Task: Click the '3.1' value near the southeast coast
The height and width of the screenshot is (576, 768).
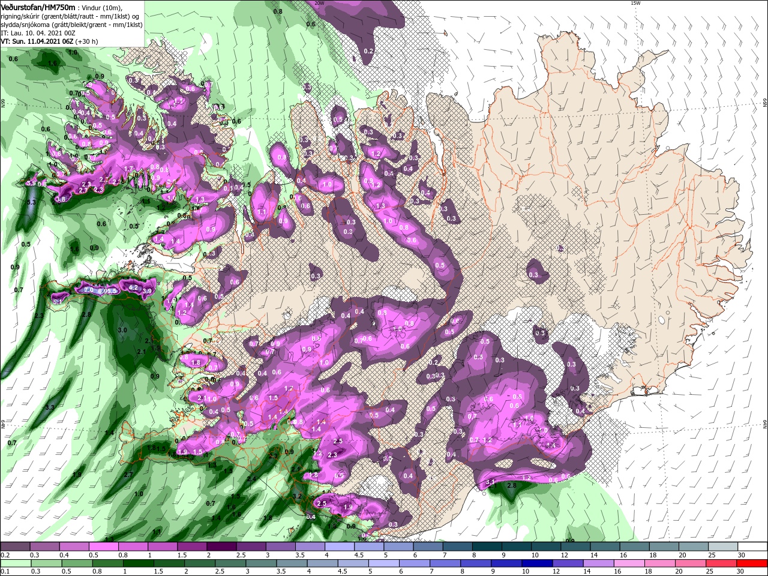Action: [490, 482]
